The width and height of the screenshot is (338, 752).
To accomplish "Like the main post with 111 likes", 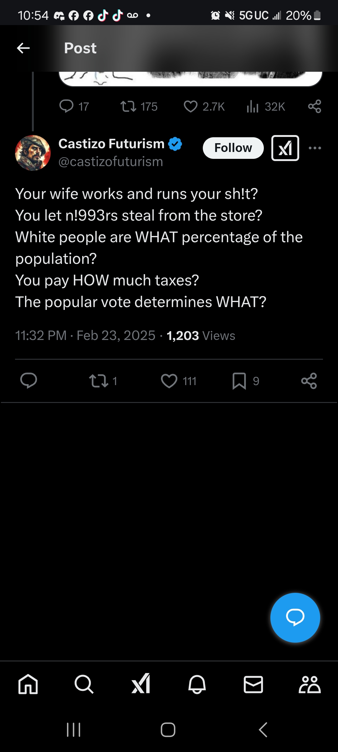I will click(169, 381).
